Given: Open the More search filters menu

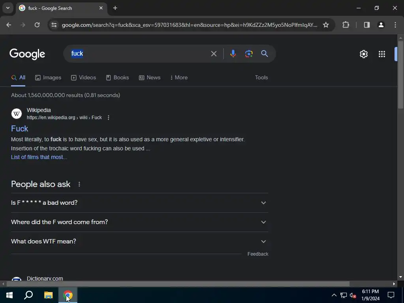Looking at the screenshot, I should point(179,78).
